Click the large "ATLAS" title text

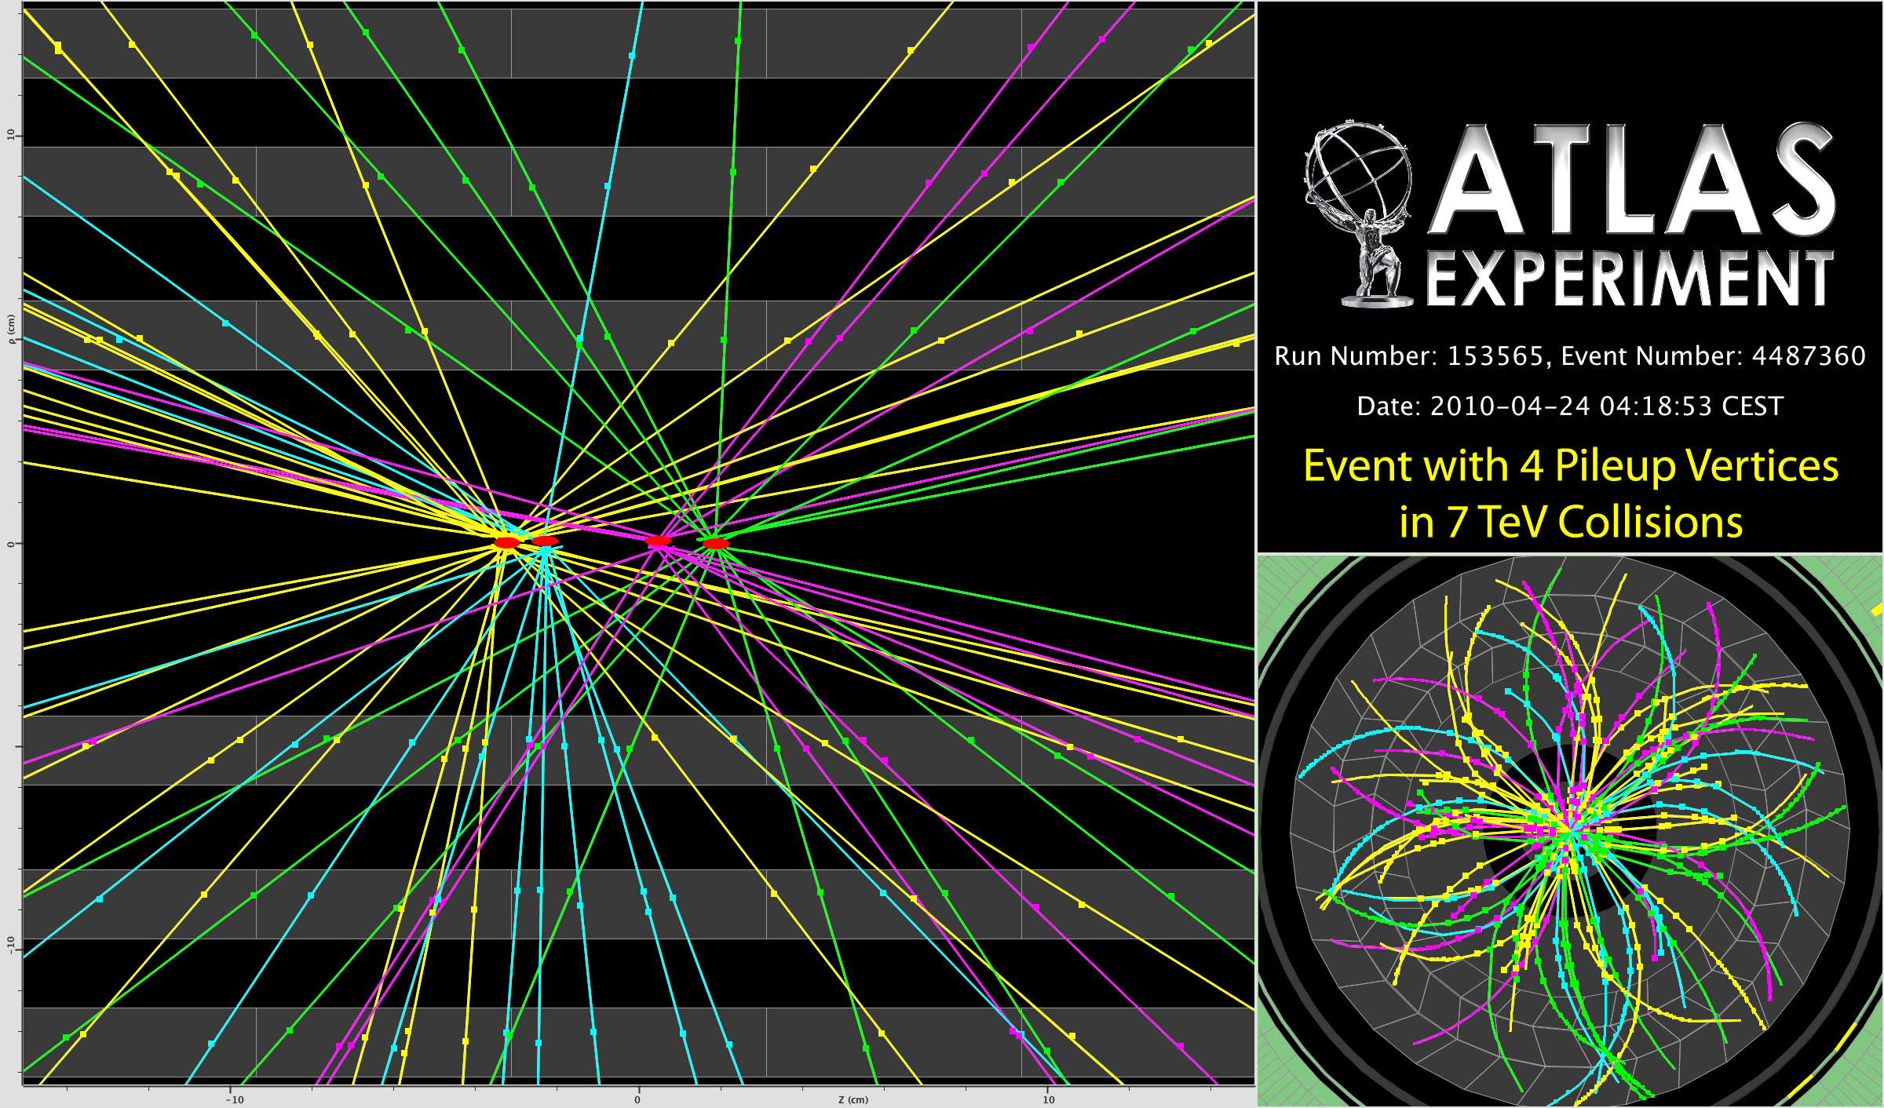[1631, 179]
